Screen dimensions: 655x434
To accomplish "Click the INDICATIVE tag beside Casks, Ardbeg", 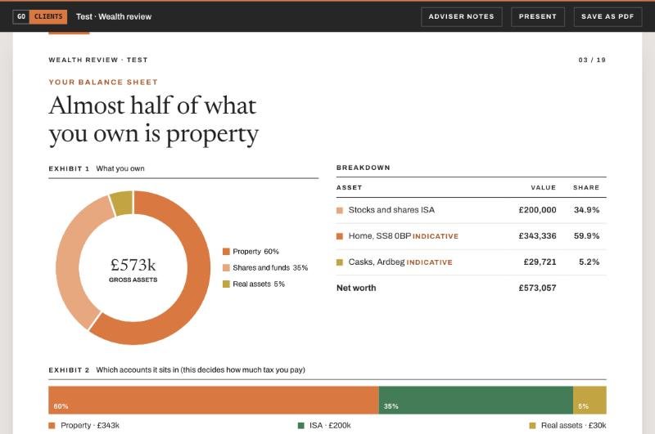I will tap(429, 262).
